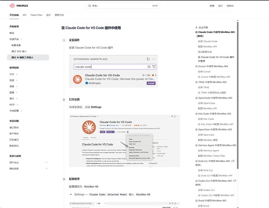Open the 概览 sidebar page
Screen dimensions: 269x208
pos(12,33)
